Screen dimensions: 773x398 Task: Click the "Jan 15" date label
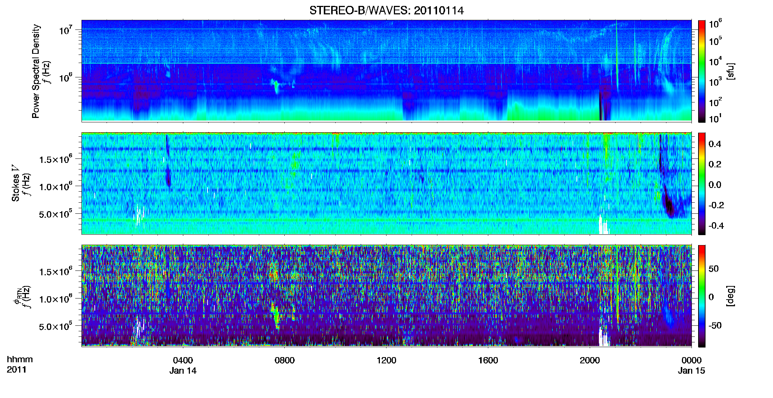[x=691, y=371]
